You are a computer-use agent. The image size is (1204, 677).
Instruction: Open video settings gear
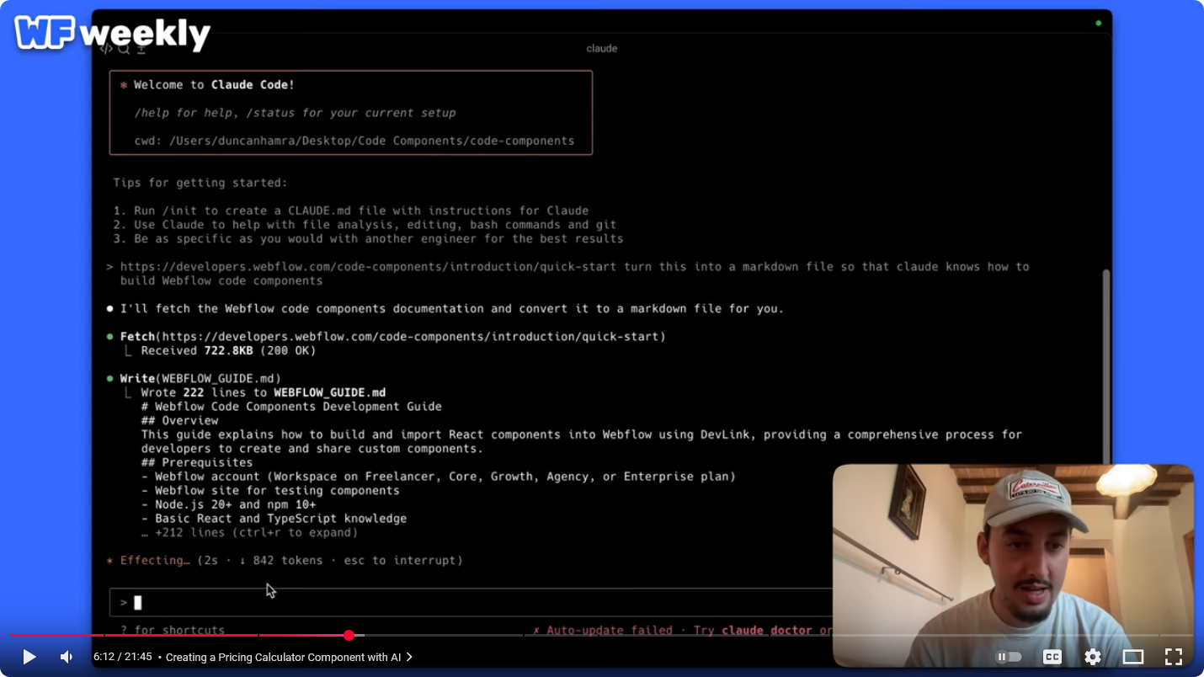[1093, 657]
